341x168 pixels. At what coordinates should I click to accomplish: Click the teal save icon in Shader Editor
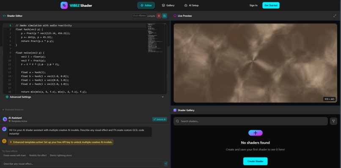[165, 16]
